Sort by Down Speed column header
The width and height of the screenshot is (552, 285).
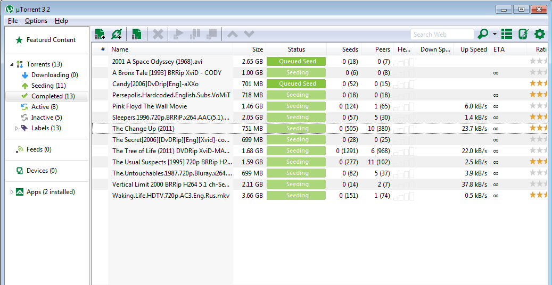[x=434, y=49]
